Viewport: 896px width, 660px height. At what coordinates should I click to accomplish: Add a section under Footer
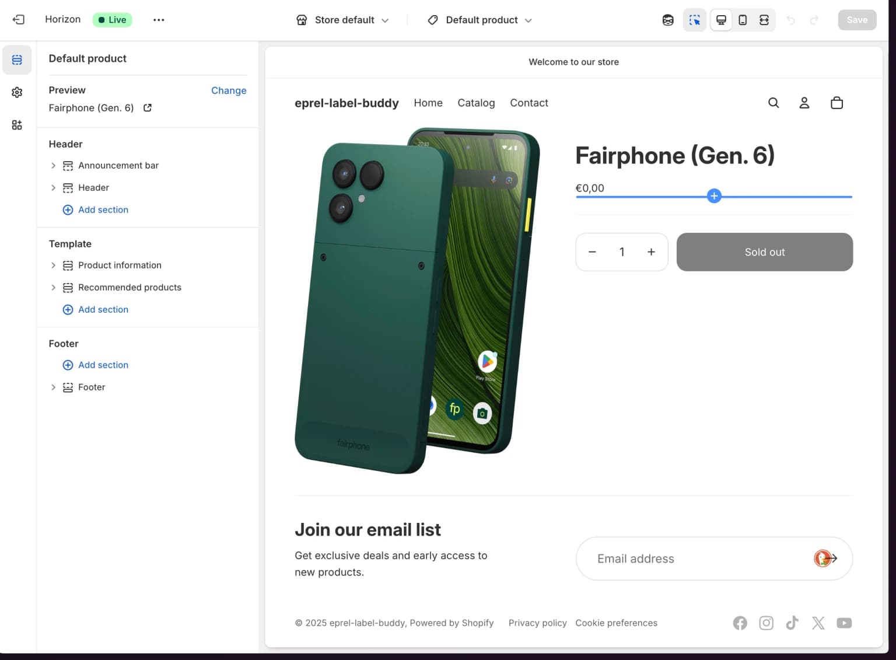[x=95, y=365]
